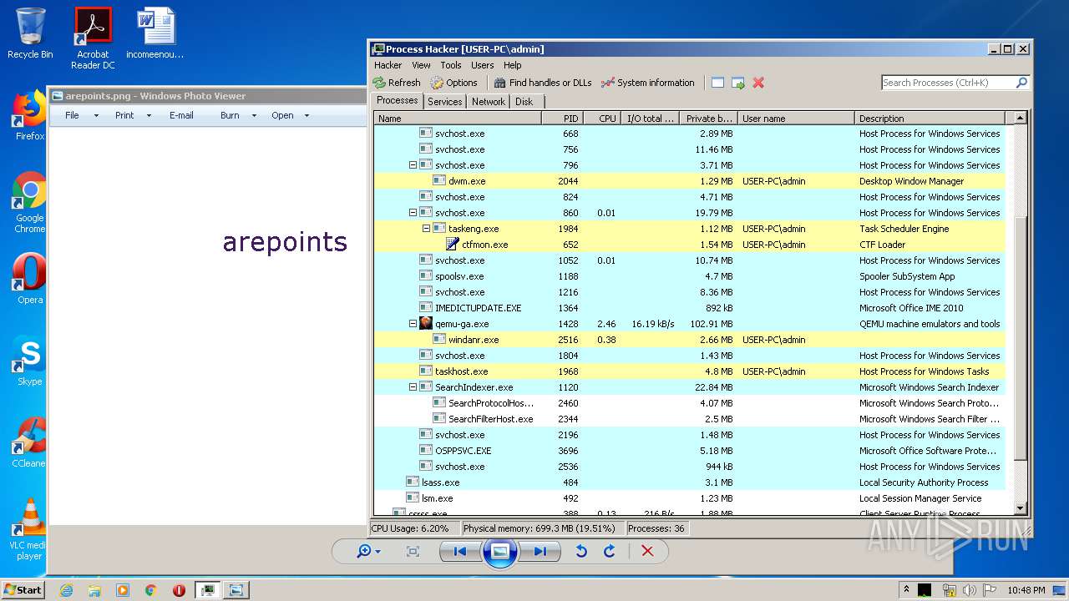Open Google Chrome desktop shortcut

(x=29, y=202)
